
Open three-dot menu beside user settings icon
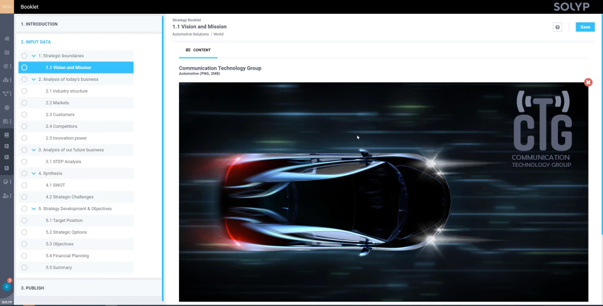click(x=11, y=196)
